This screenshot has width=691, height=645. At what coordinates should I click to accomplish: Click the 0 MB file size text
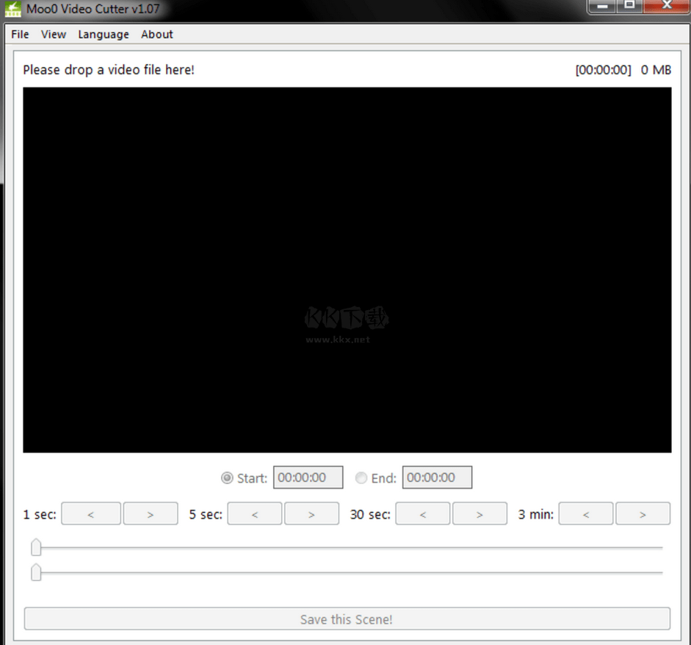[x=656, y=70]
